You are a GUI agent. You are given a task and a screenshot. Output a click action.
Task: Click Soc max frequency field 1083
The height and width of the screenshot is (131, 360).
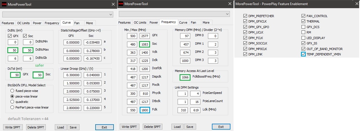(144, 44)
